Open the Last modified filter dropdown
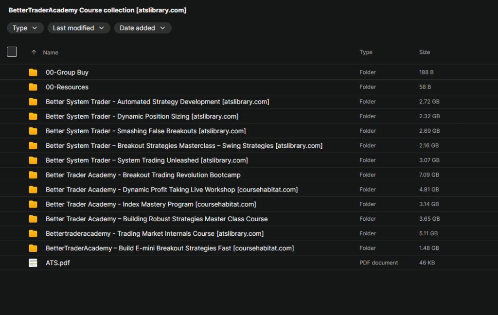Viewport: 498px width, 315px height. point(79,28)
